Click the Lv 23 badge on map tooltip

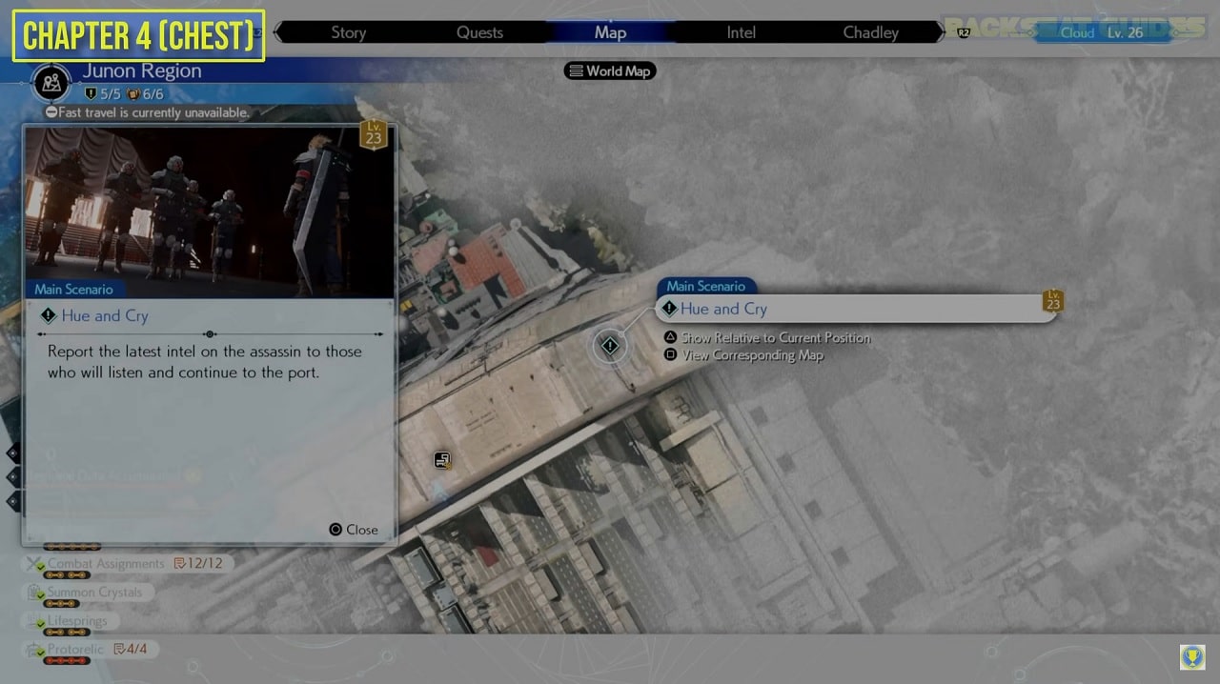1053,301
